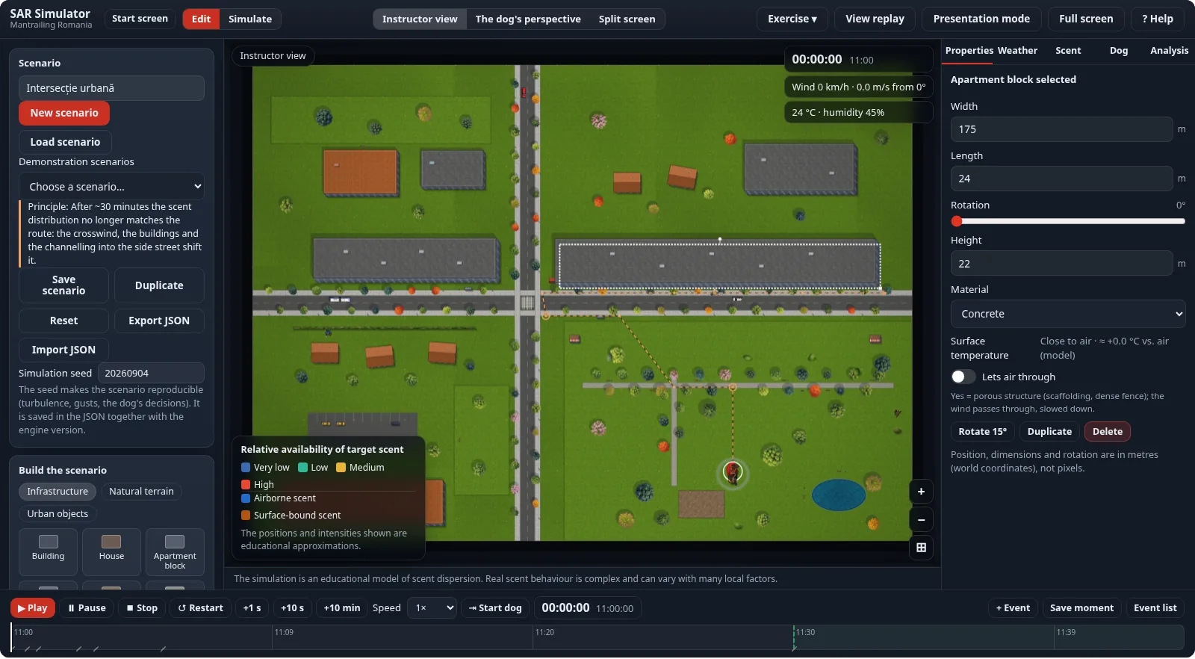Click the New scenario button

64,113
